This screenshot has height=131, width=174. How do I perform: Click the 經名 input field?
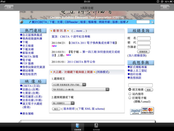click(x=144, y=38)
